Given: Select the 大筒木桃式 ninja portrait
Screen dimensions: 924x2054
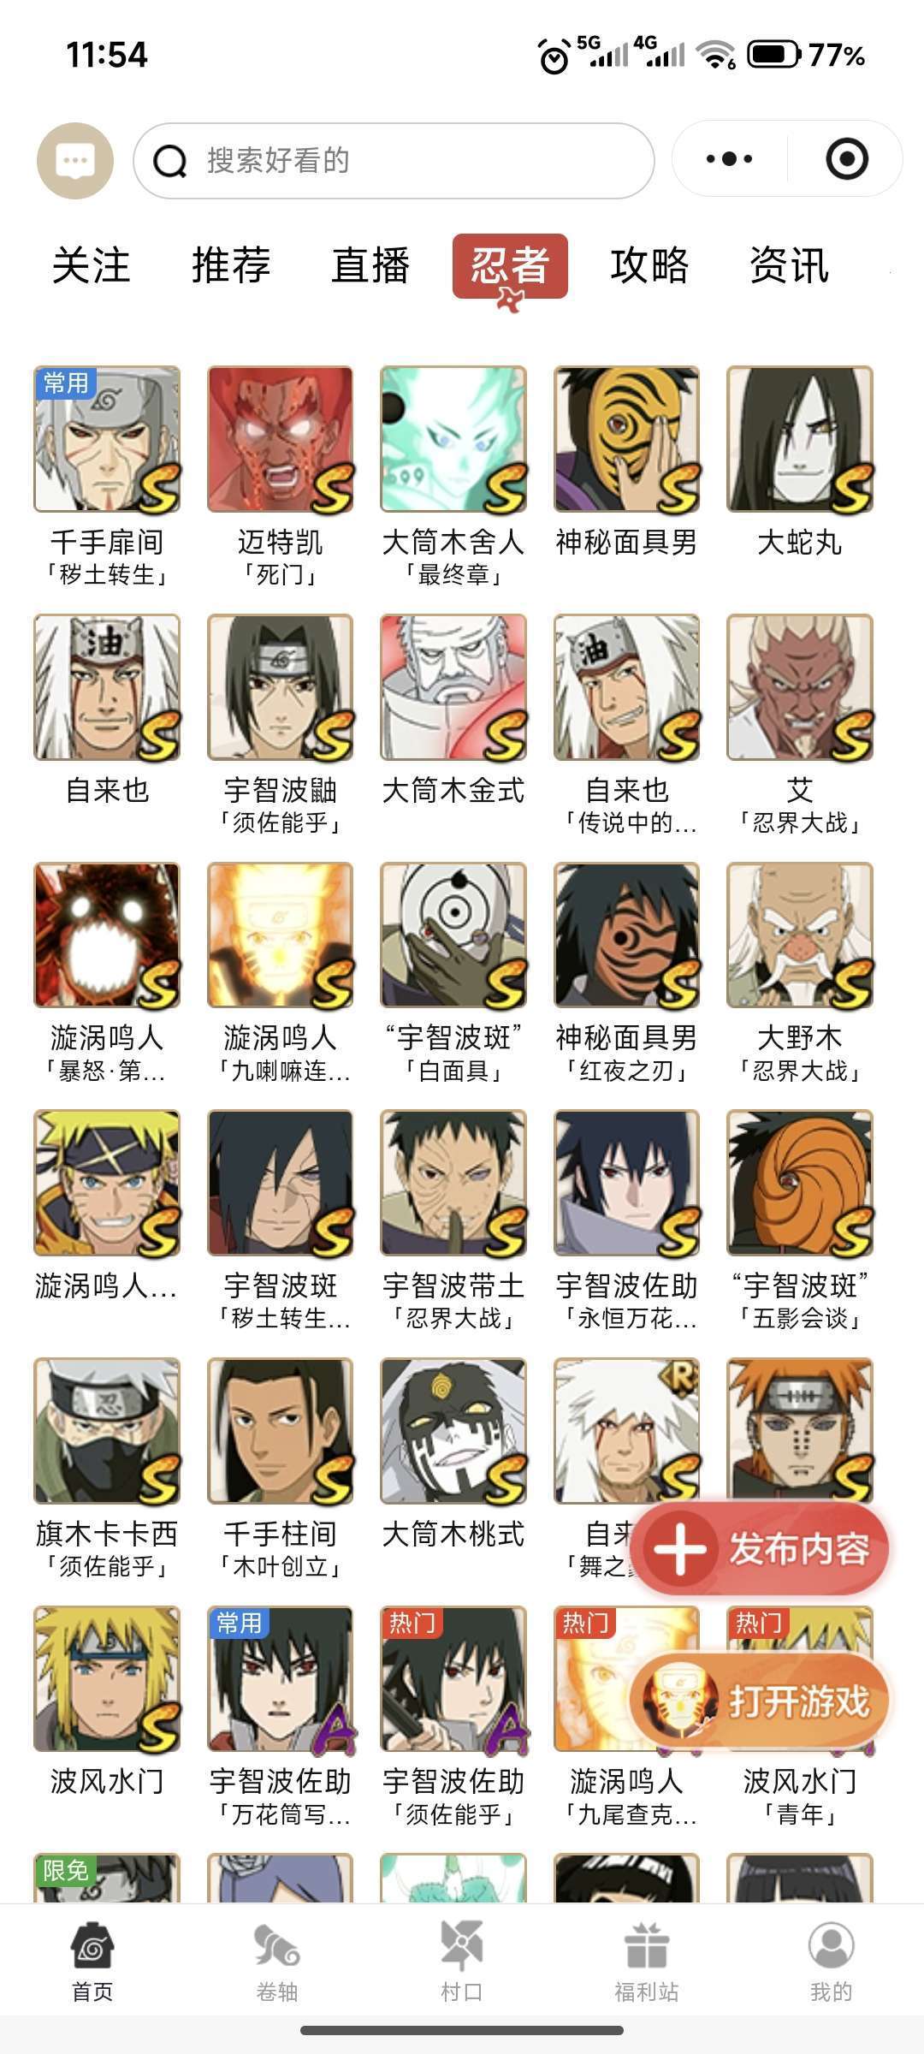Looking at the screenshot, I should point(453,1431).
